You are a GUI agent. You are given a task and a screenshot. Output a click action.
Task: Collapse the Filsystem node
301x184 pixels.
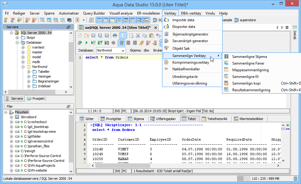point(6,112)
